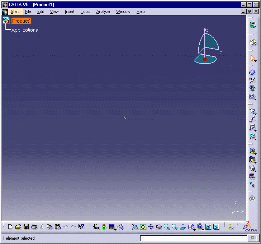The width and height of the screenshot is (261, 244).
Task: Click the command input field in status bar
Action: (193, 238)
